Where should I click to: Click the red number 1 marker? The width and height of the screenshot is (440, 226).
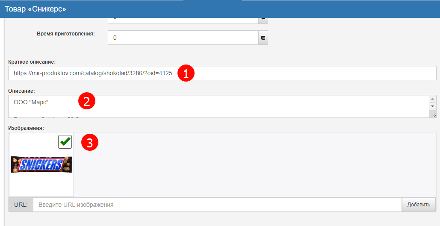tap(186, 73)
